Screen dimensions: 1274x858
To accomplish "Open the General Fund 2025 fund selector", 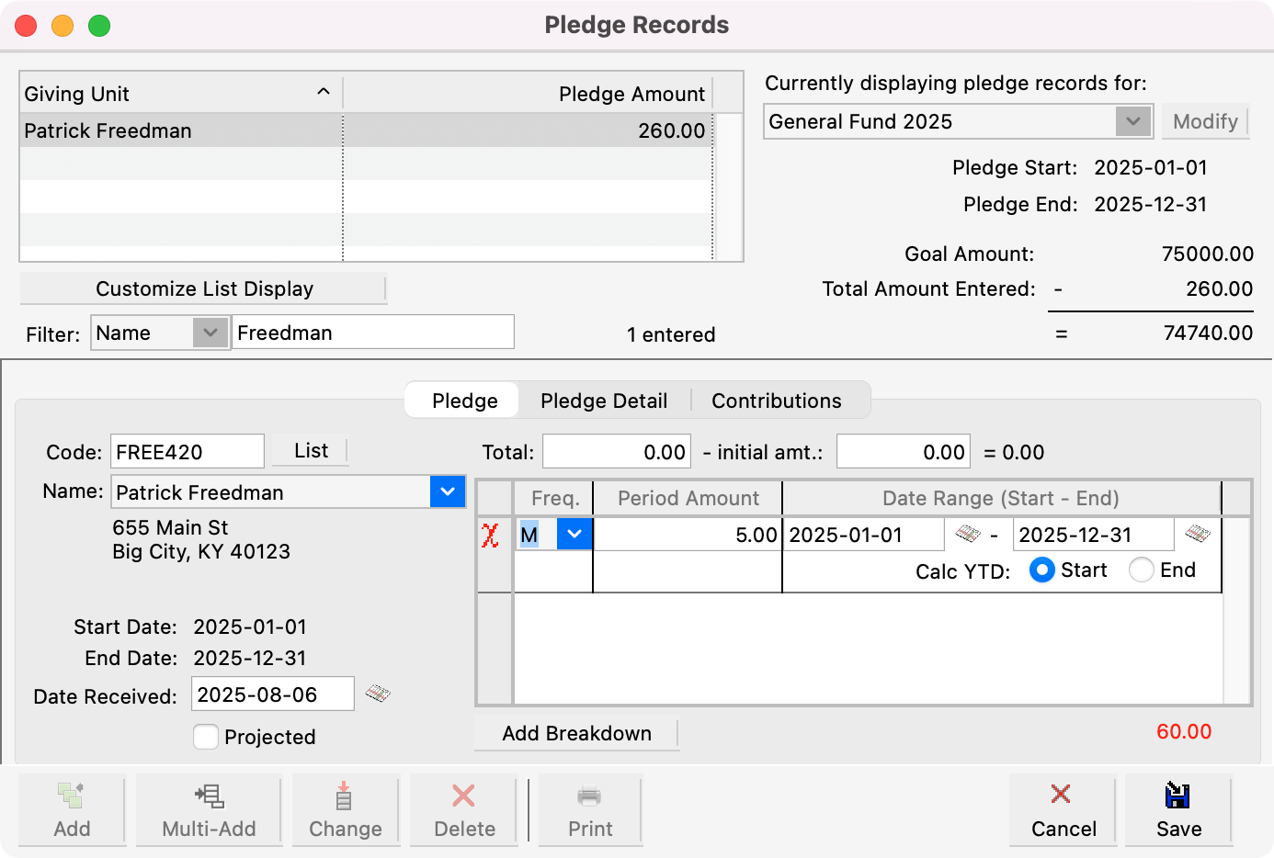I will [1132, 120].
